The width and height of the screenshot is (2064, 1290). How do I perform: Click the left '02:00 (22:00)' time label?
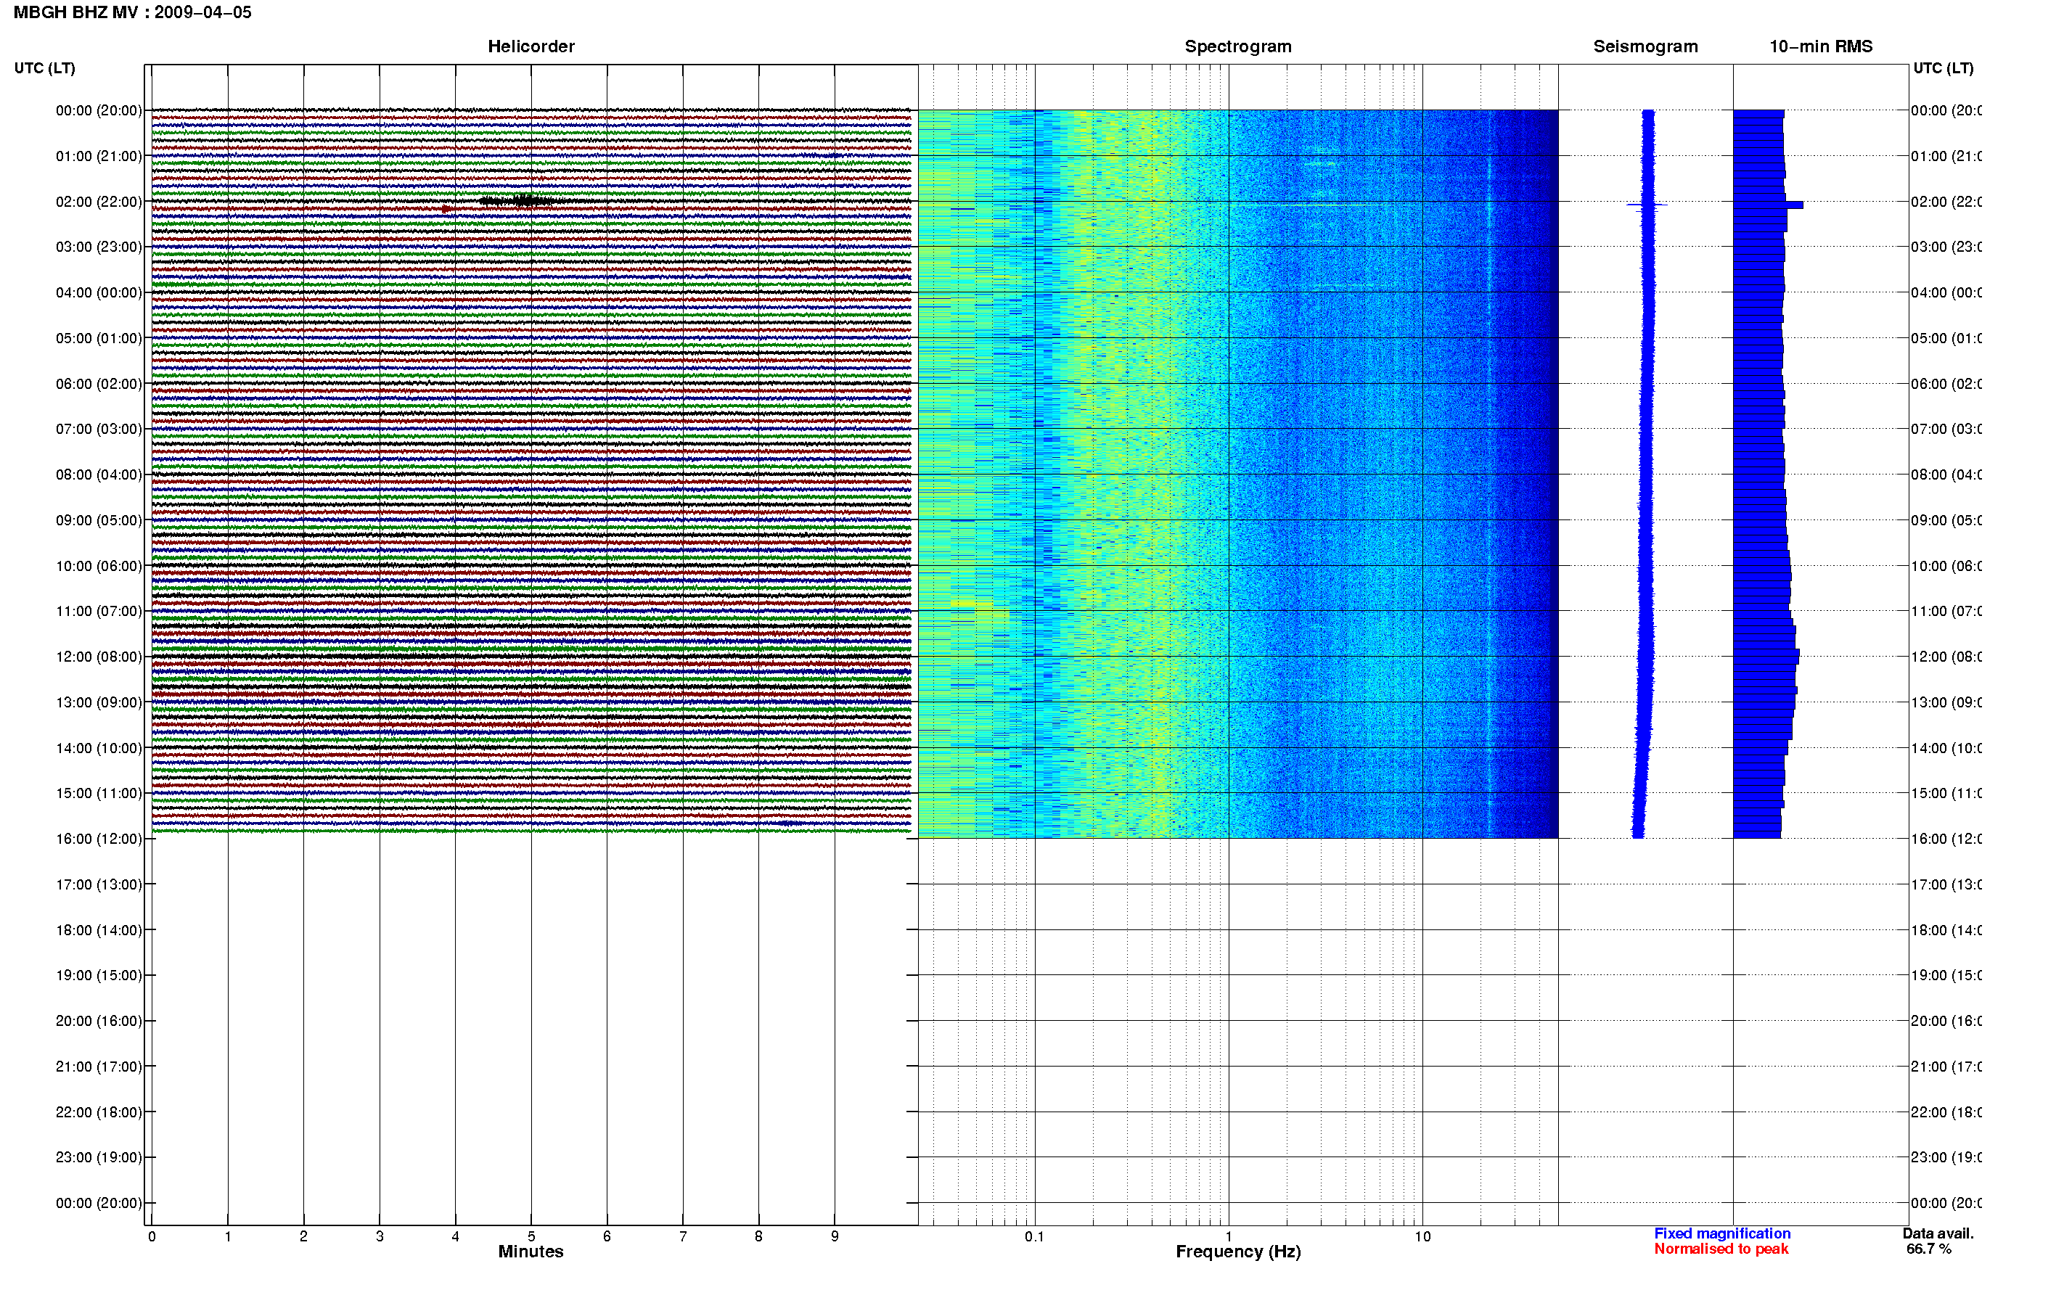click(x=99, y=202)
